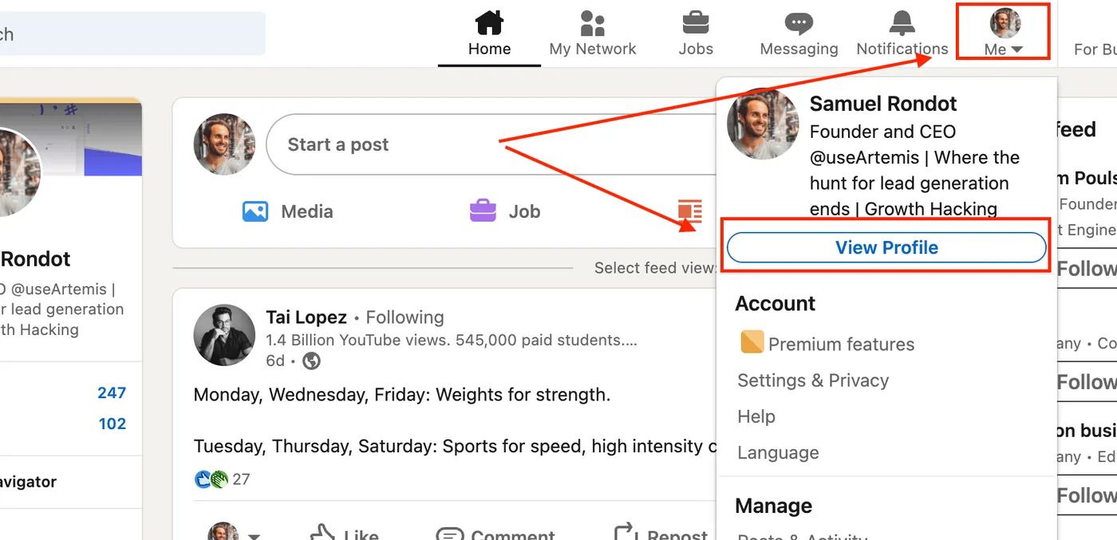Toggle the Me dropdown menu

[x=1004, y=32]
